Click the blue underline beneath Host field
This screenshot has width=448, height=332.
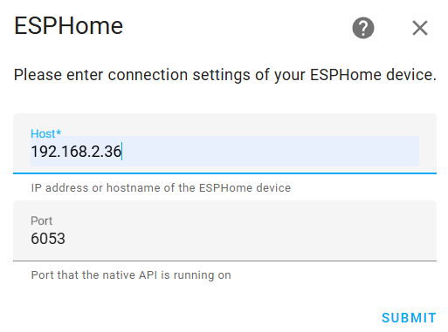pyautogui.click(x=224, y=173)
